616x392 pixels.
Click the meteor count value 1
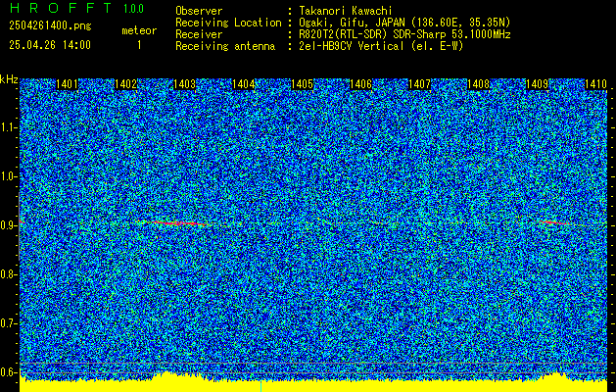pos(139,45)
